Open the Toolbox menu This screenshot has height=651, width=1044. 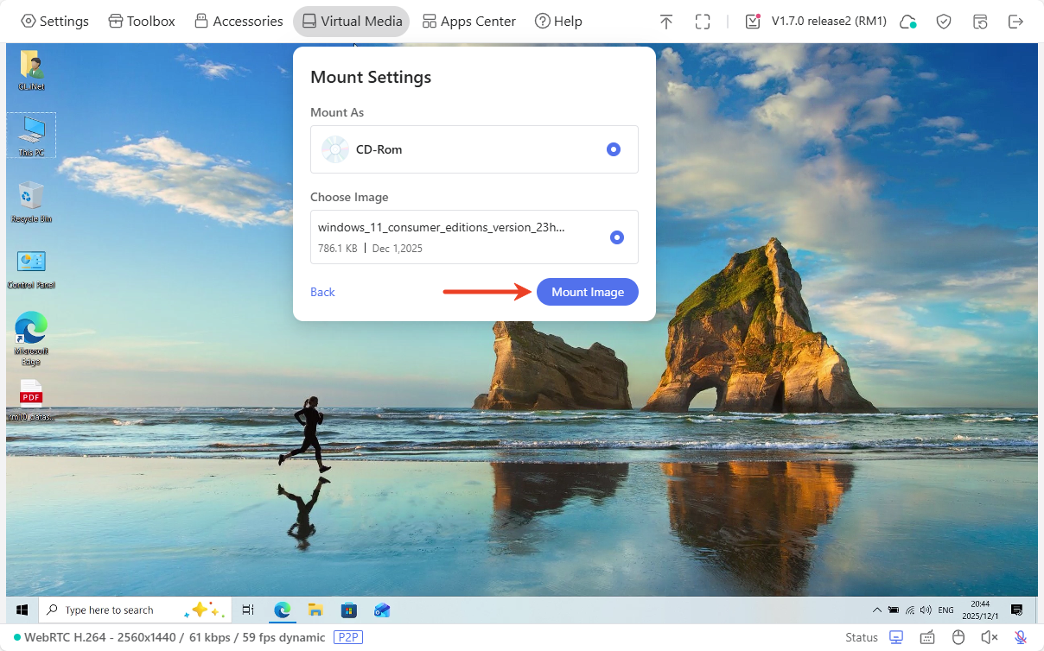click(x=142, y=22)
